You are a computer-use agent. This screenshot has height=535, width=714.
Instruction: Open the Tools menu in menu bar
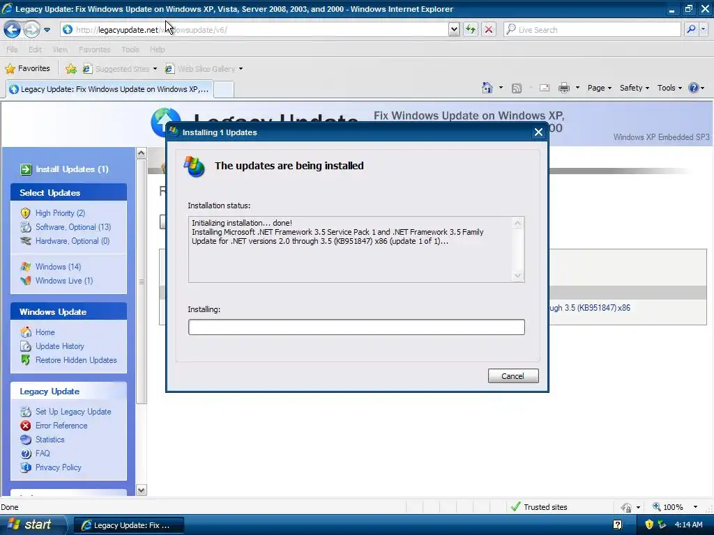click(130, 49)
